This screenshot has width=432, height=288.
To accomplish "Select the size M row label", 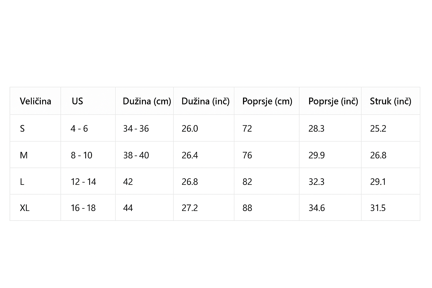I will click(24, 155).
